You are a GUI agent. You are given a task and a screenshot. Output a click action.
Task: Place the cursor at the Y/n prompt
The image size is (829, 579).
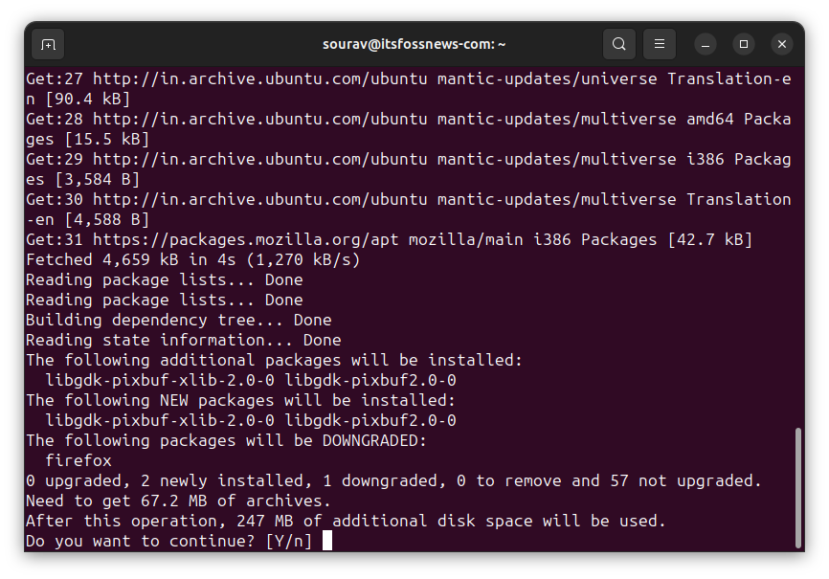[328, 541]
